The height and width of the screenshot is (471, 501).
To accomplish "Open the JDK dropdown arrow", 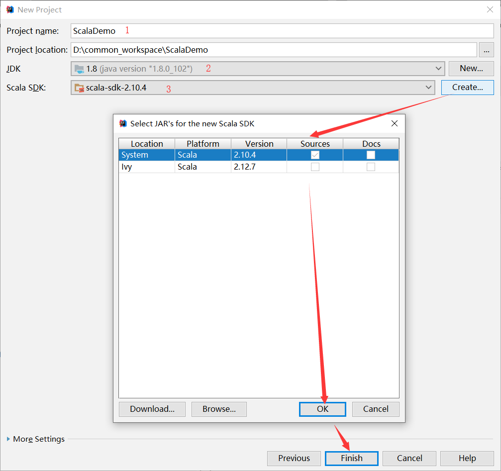I will [x=438, y=69].
